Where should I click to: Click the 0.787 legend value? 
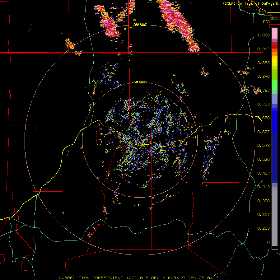click(x=264, y=90)
